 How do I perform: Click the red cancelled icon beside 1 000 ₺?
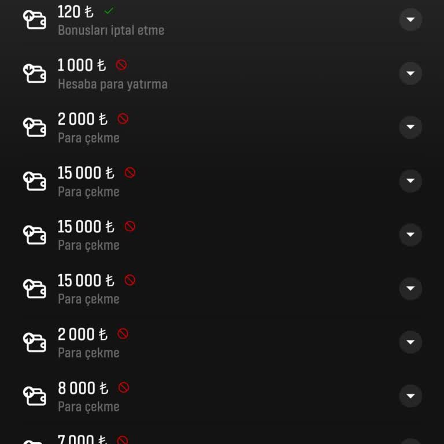click(x=121, y=65)
